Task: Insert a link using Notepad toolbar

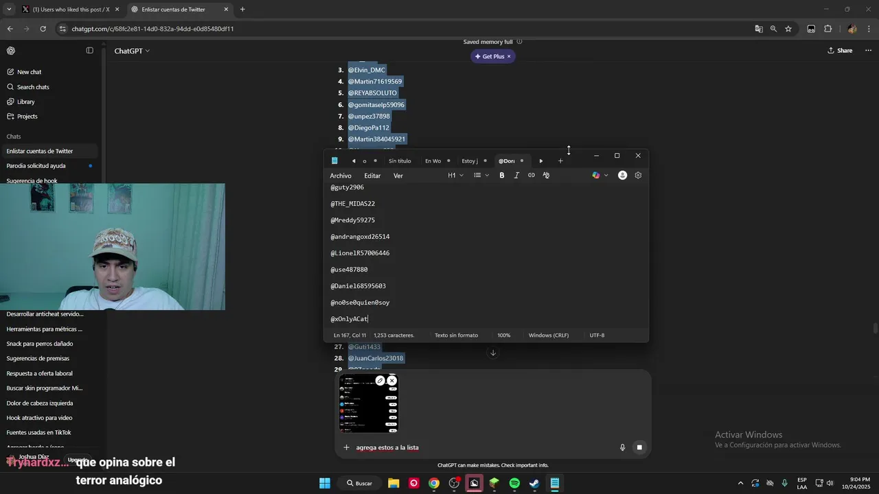Action: point(532,176)
